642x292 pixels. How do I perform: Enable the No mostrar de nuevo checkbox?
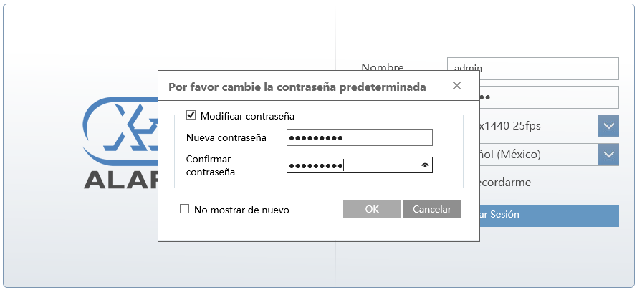tap(185, 209)
